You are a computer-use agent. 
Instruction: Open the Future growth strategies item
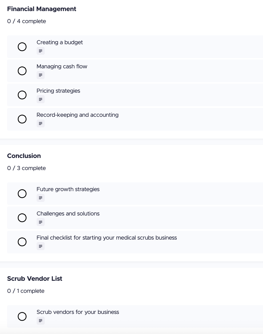pos(68,189)
